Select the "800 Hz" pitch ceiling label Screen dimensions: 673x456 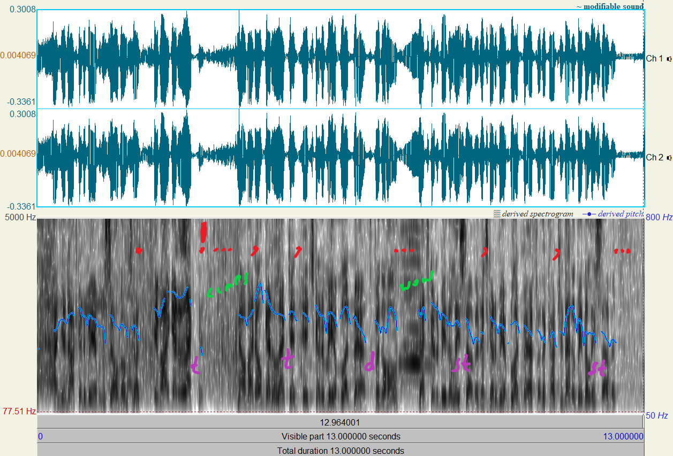(x=659, y=218)
